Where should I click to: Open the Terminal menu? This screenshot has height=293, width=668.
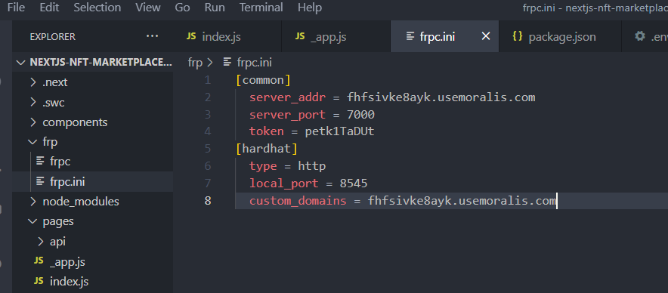(261, 8)
